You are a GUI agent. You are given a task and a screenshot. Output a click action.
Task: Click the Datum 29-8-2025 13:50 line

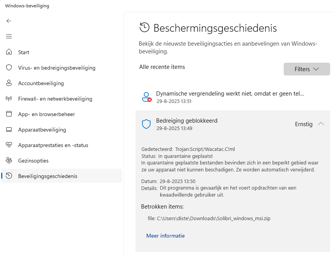168,181
